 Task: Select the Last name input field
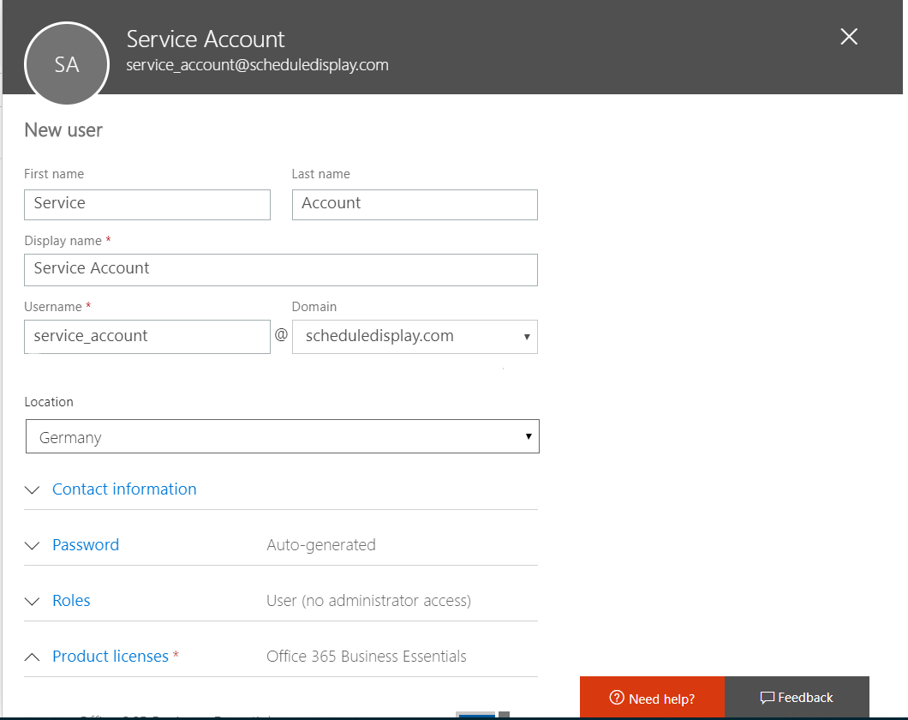point(415,204)
